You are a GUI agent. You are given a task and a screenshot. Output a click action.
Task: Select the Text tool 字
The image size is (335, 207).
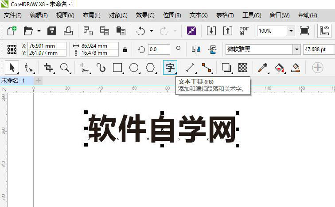170,68
